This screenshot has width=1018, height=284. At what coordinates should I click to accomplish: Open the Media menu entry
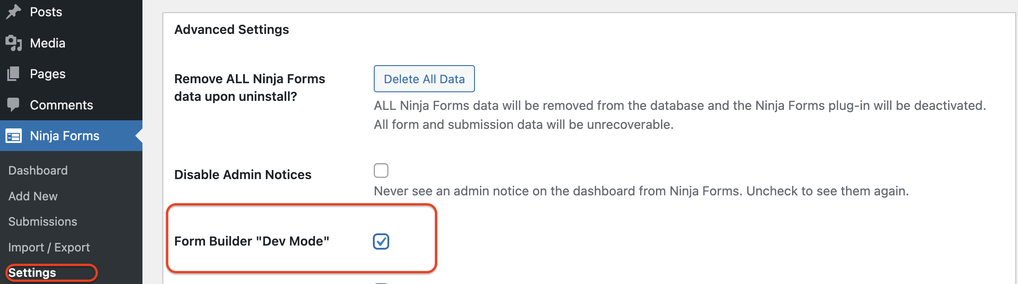click(x=47, y=43)
